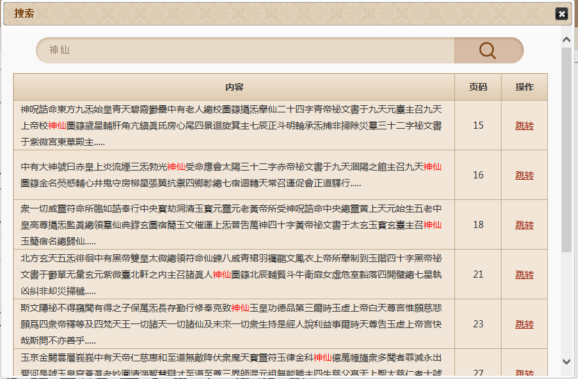Select result text starting with 神呪誥命東方
This screenshot has width=578, height=379.
(231, 125)
